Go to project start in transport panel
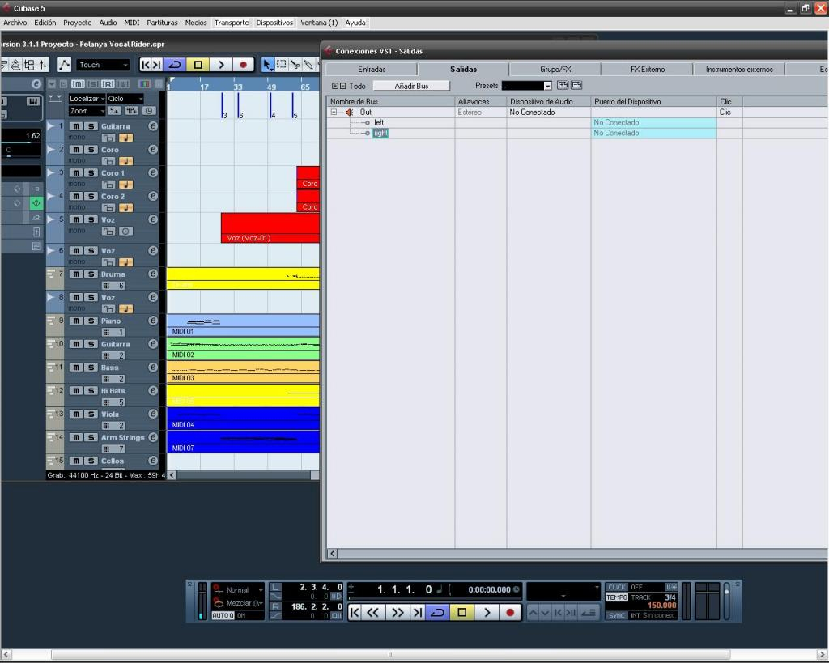This screenshot has width=829, height=663. [355, 612]
